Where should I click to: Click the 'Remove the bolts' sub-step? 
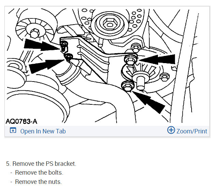[39, 173]
